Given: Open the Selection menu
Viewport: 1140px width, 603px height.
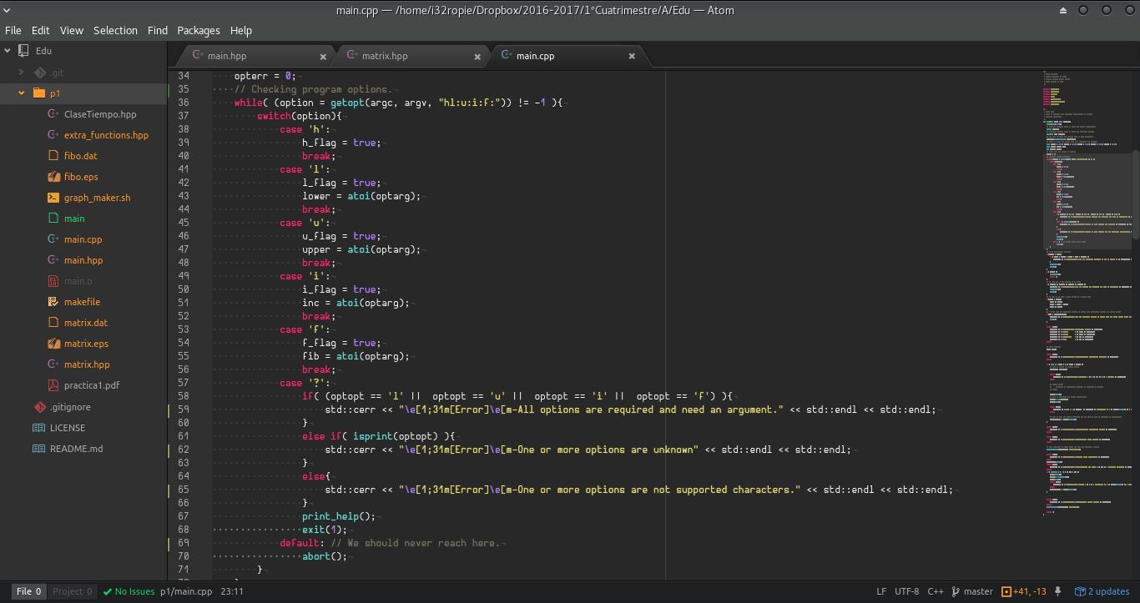Looking at the screenshot, I should (x=115, y=30).
